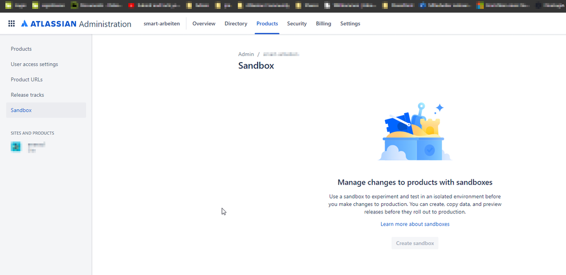Image resolution: width=566 pixels, height=275 pixels.
Task: Go to the Security tab
Action: coord(297,23)
